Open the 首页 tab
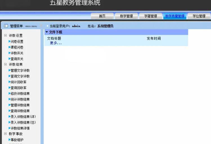The image size is (211, 144). point(102,16)
